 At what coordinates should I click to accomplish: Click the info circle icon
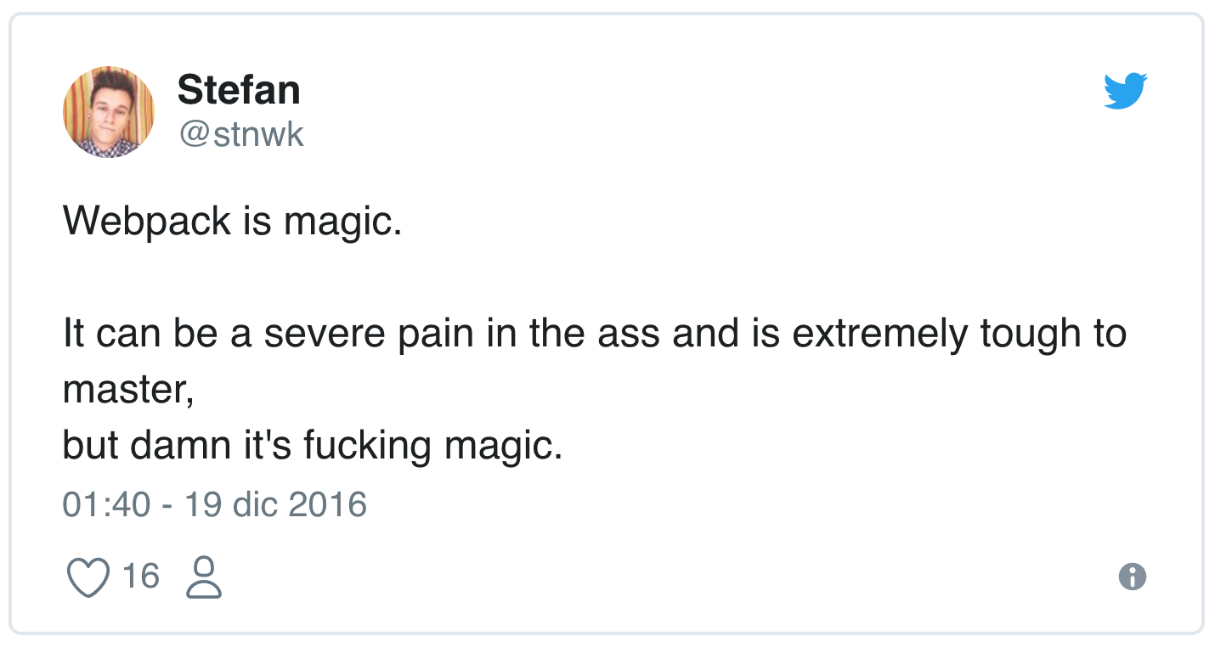click(x=1133, y=577)
